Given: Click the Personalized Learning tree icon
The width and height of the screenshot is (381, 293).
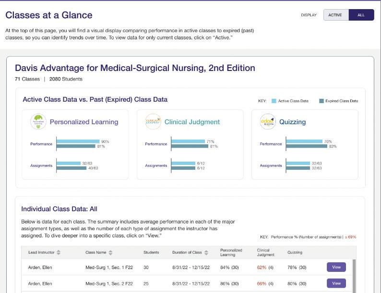Looking at the screenshot, I should coord(38,121).
